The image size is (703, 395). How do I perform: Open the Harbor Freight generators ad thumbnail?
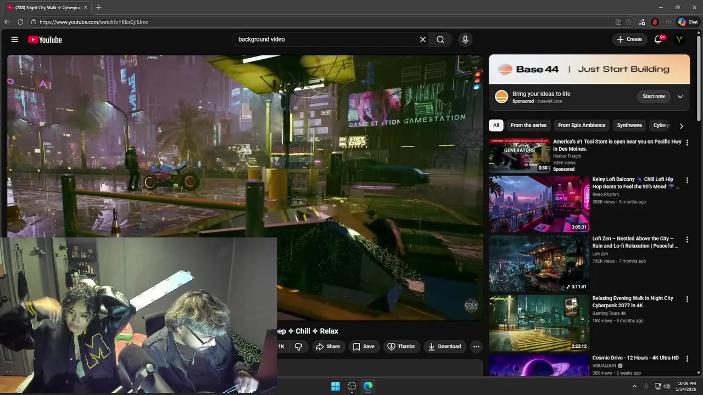point(520,156)
